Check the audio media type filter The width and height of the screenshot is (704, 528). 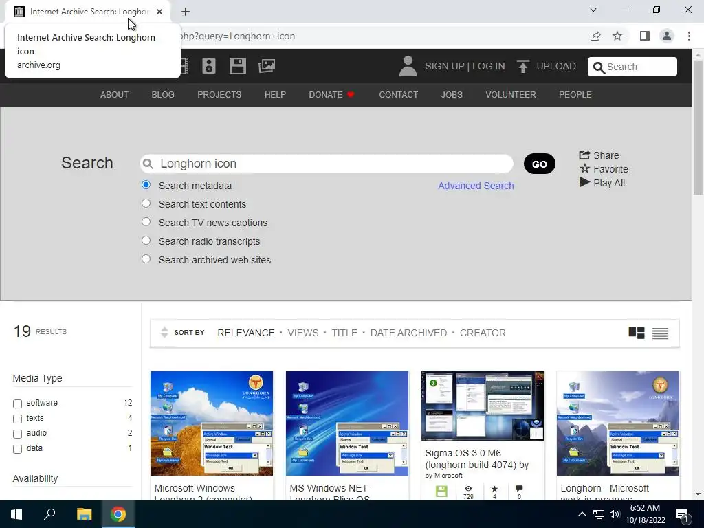point(17,434)
